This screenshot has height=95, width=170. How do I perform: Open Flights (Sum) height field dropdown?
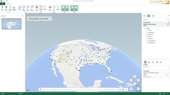coord(168,67)
